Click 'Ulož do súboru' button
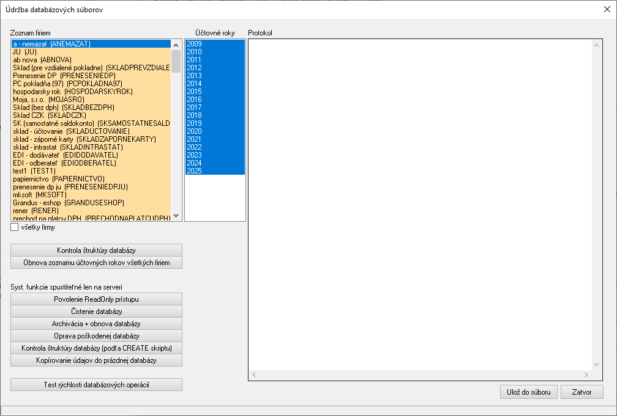This screenshot has width=617, height=416. coord(528,392)
